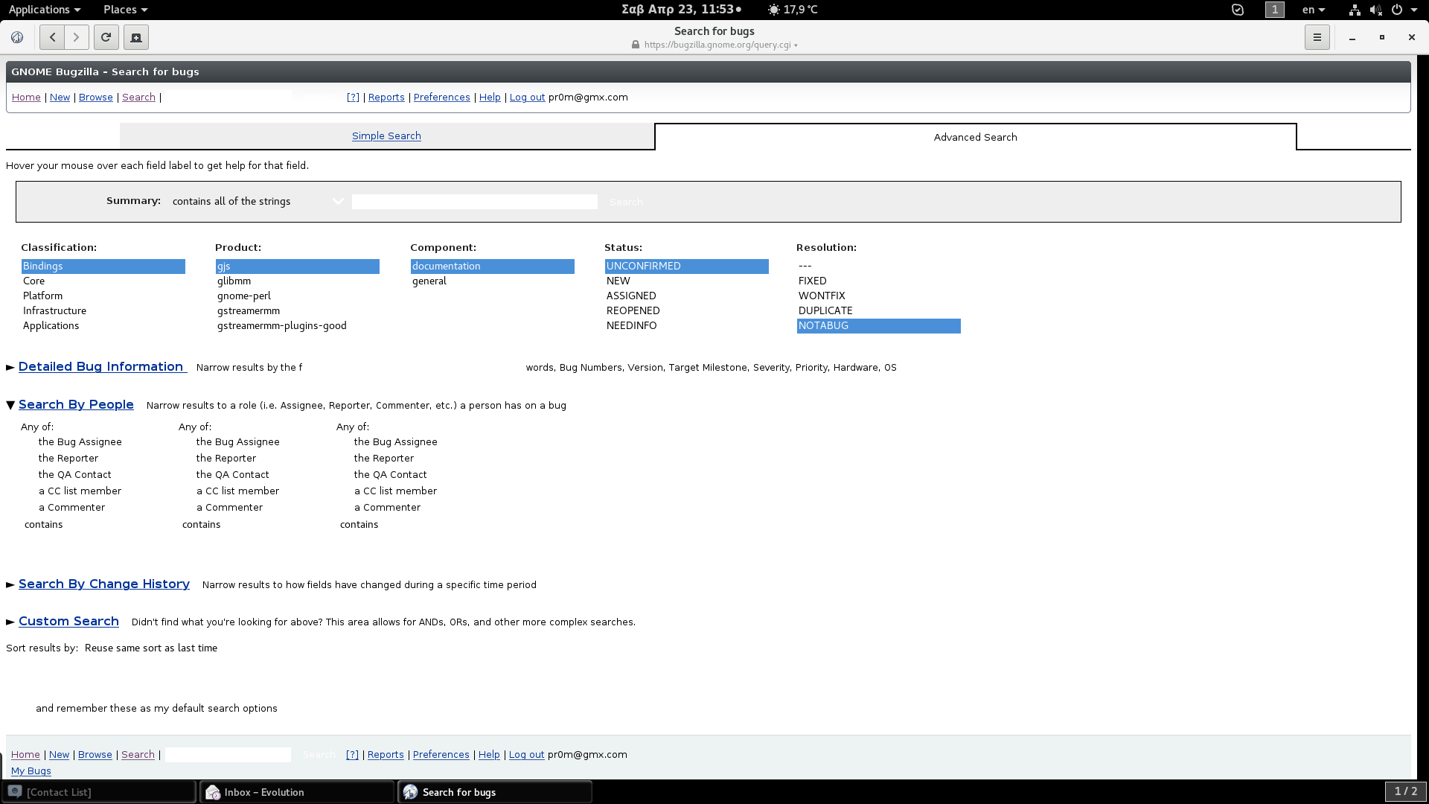1429x804 pixels.
Task: Open the workspace indicator showing 1
Action: [1275, 10]
